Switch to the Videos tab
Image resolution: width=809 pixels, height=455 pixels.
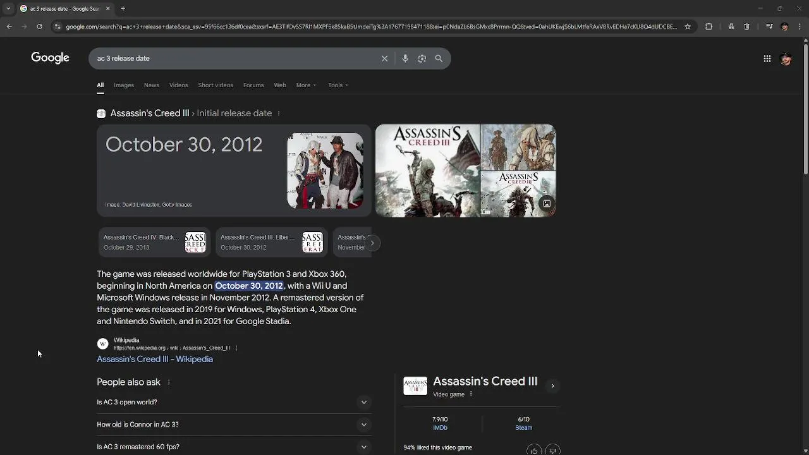(x=178, y=85)
